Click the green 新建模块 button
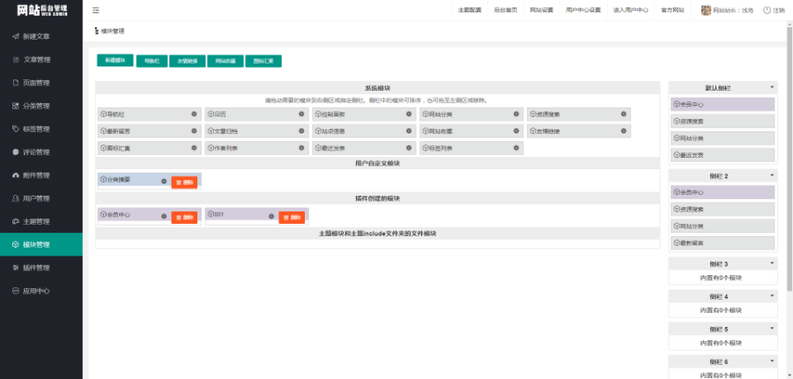The width and height of the screenshot is (793, 379). pos(115,61)
